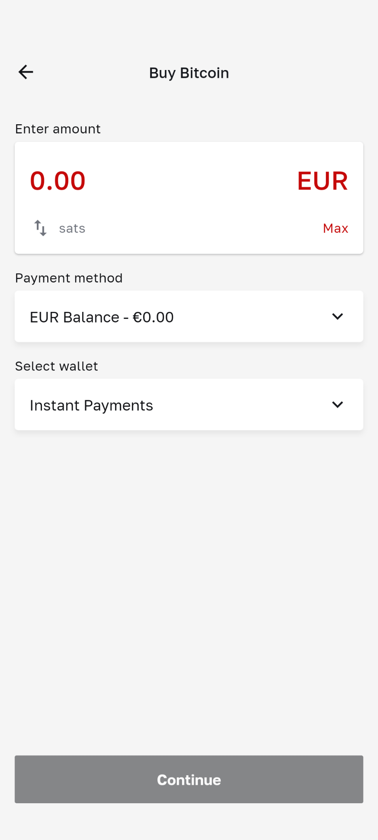Tap the EUR Balance text
The image size is (378, 840).
pyautogui.click(x=74, y=317)
